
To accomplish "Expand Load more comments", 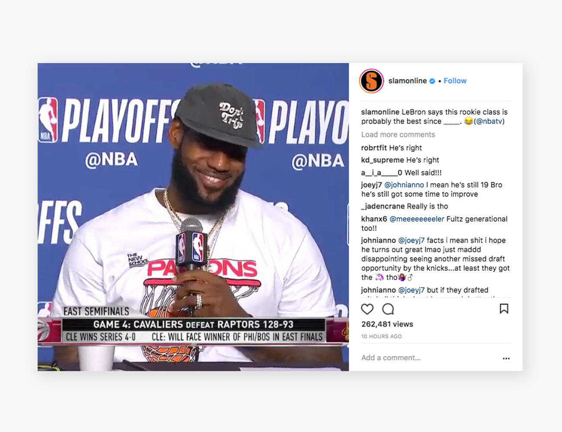I will pos(398,134).
